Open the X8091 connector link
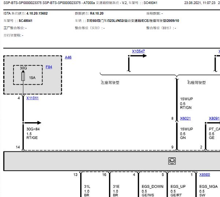 [x=214, y=118]
